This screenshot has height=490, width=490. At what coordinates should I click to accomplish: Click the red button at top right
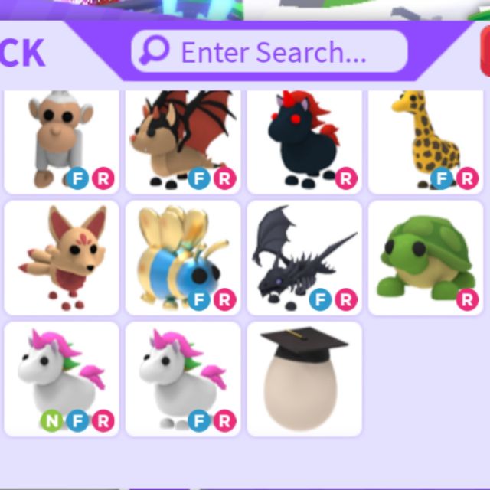click(485, 51)
